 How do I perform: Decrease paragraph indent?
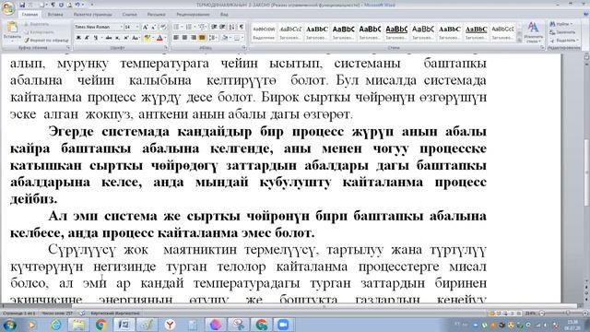214,27
